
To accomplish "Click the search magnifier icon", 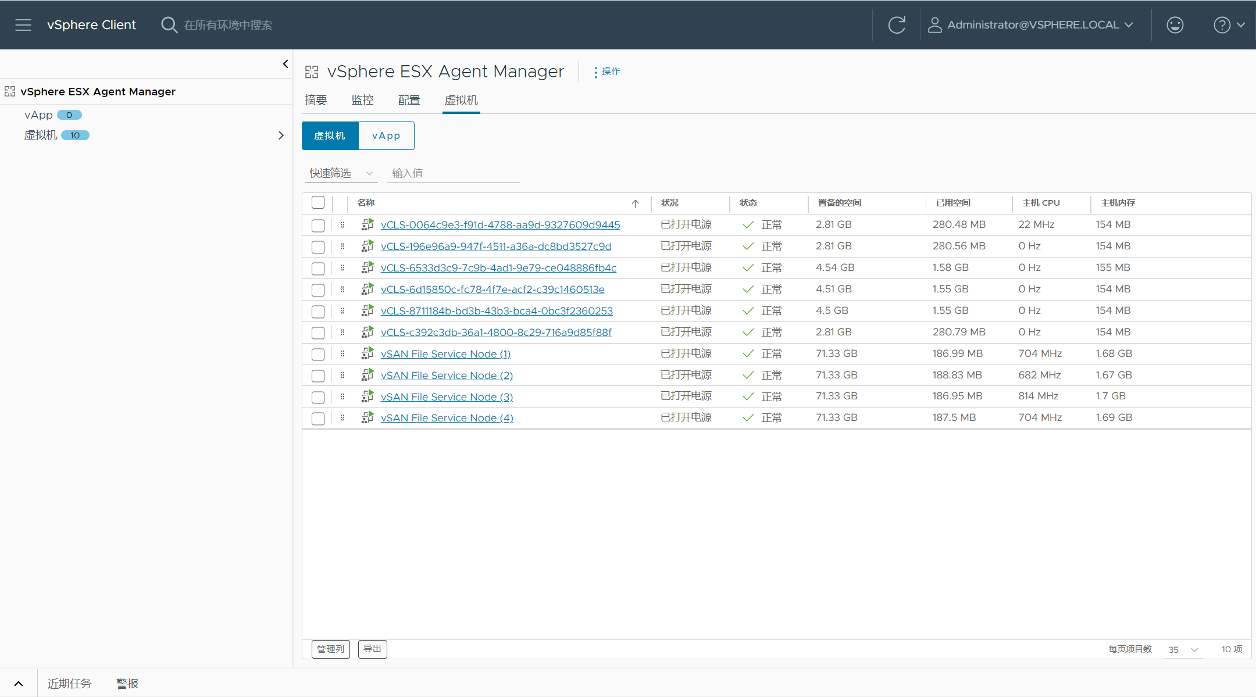I will point(169,25).
